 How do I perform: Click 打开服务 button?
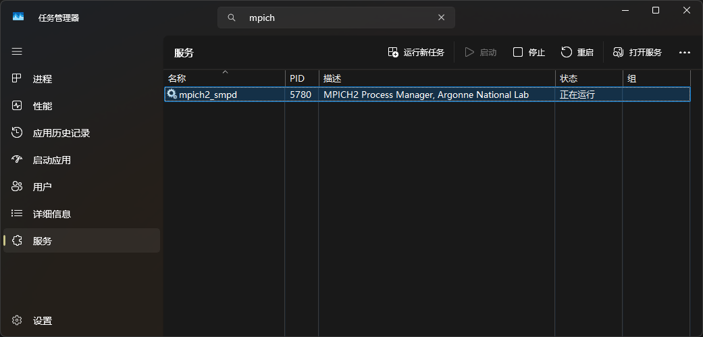[x=637, y=53]
